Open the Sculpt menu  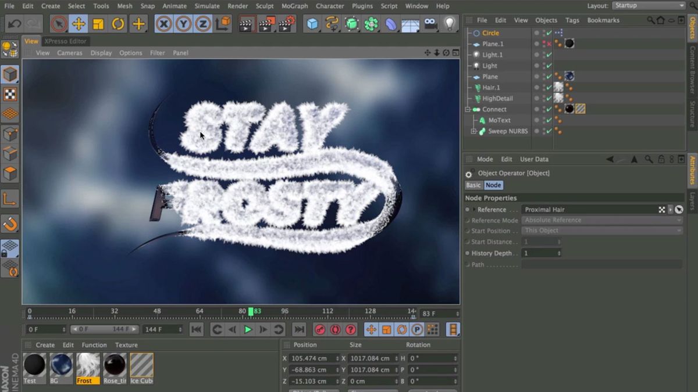pyautogui.click(x=265, y=6)
